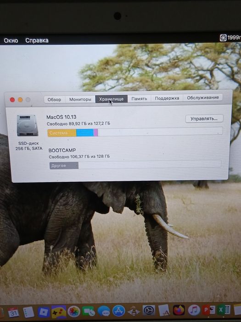The image size is (241, 322).
Task: Launch Chess from the Dock
Action: pos(134,311)
